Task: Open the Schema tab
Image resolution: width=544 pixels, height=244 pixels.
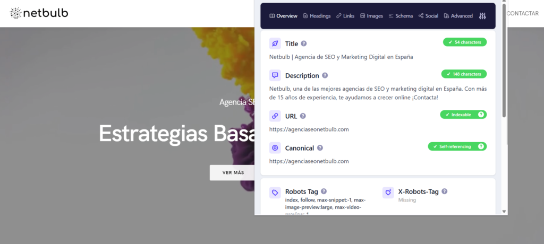Action: (x=401, y=16)
